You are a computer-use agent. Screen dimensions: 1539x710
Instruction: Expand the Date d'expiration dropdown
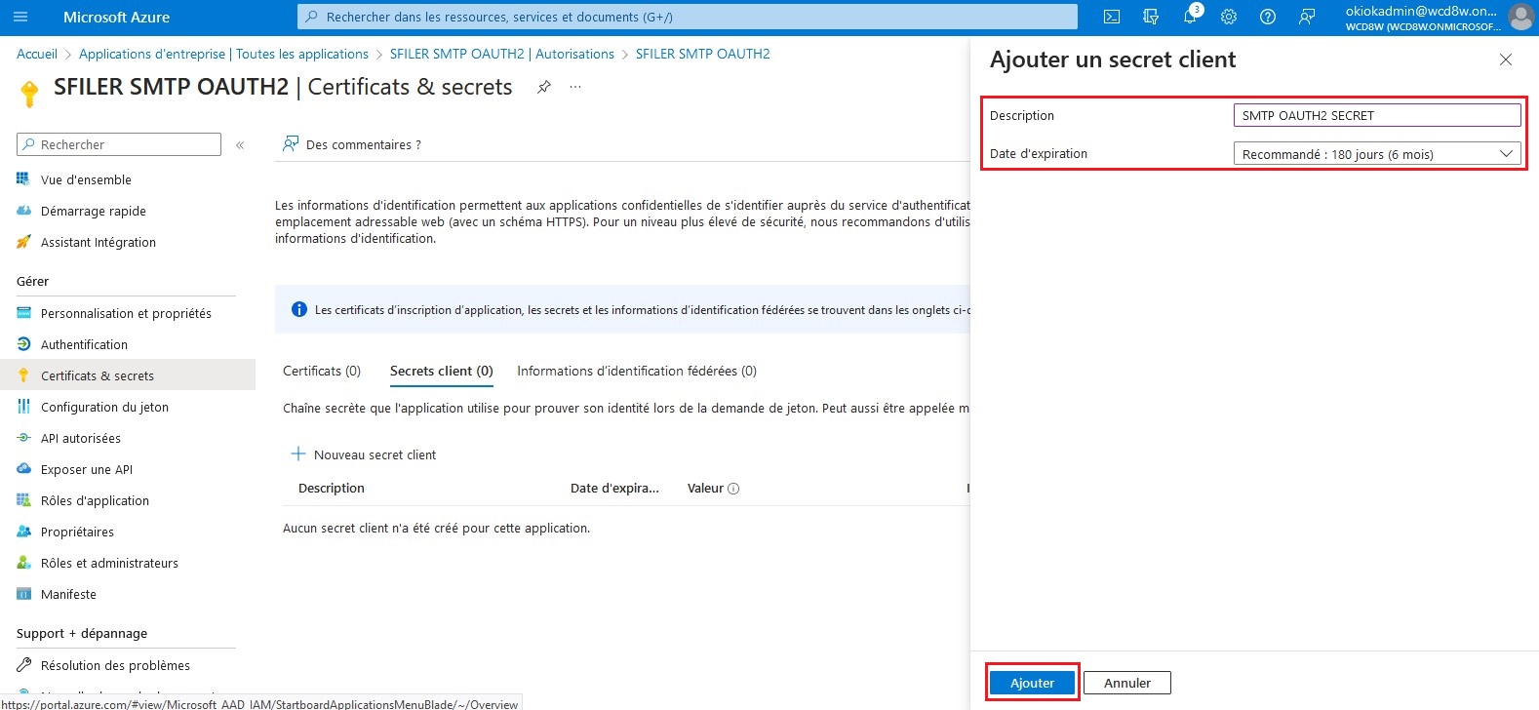1377,154
